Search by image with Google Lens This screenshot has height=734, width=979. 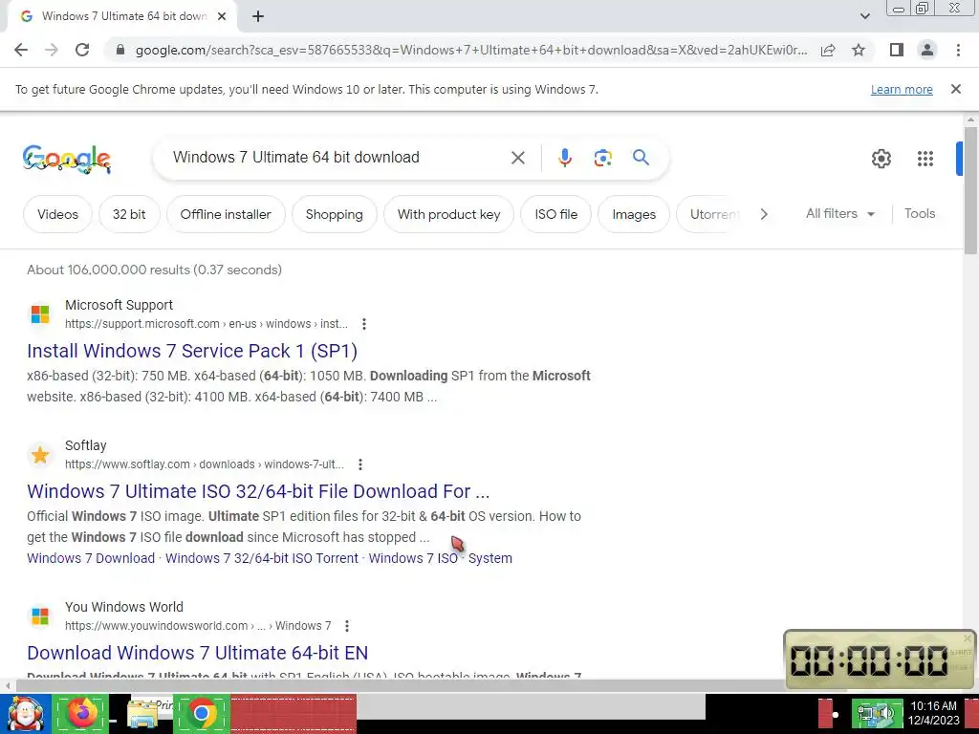[x=602, y=158]
